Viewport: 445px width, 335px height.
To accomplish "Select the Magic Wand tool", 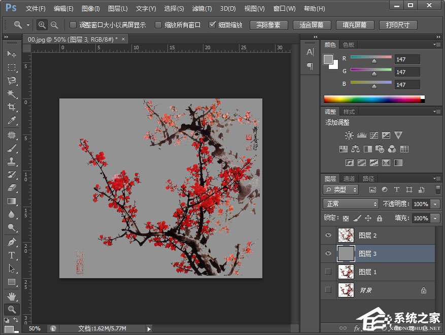I will pos(12,94).
